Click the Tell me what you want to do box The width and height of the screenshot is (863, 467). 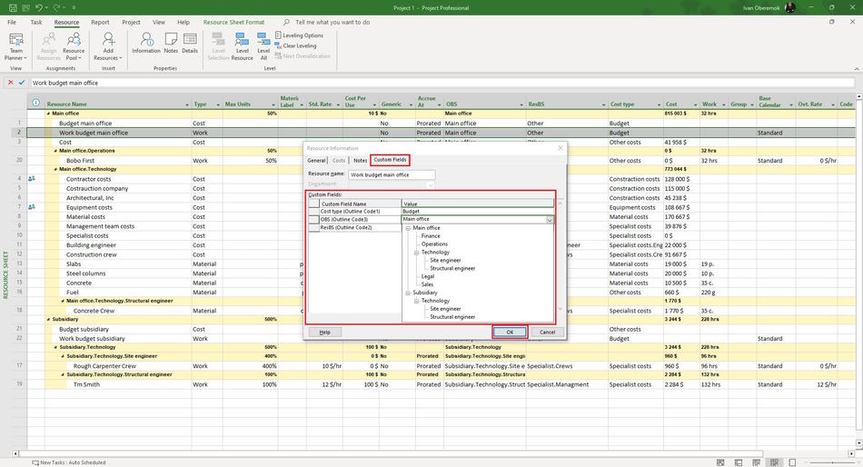coord(332,23)
